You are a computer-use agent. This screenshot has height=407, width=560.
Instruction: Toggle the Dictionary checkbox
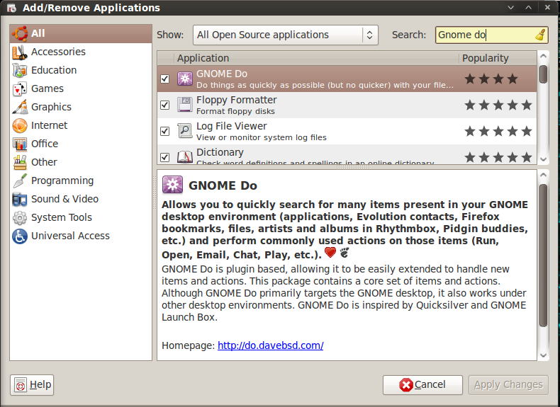tap(164, 157)
